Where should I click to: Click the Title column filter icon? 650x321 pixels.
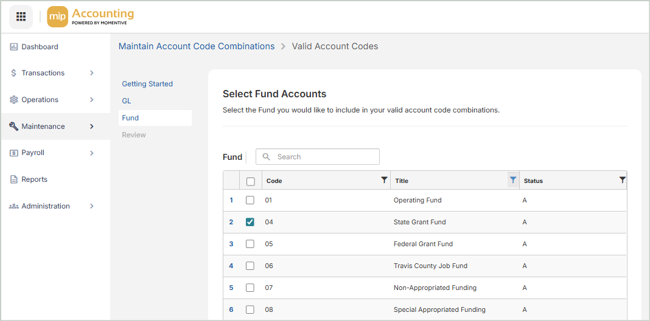pyautogui.click(x=513, y=180)
